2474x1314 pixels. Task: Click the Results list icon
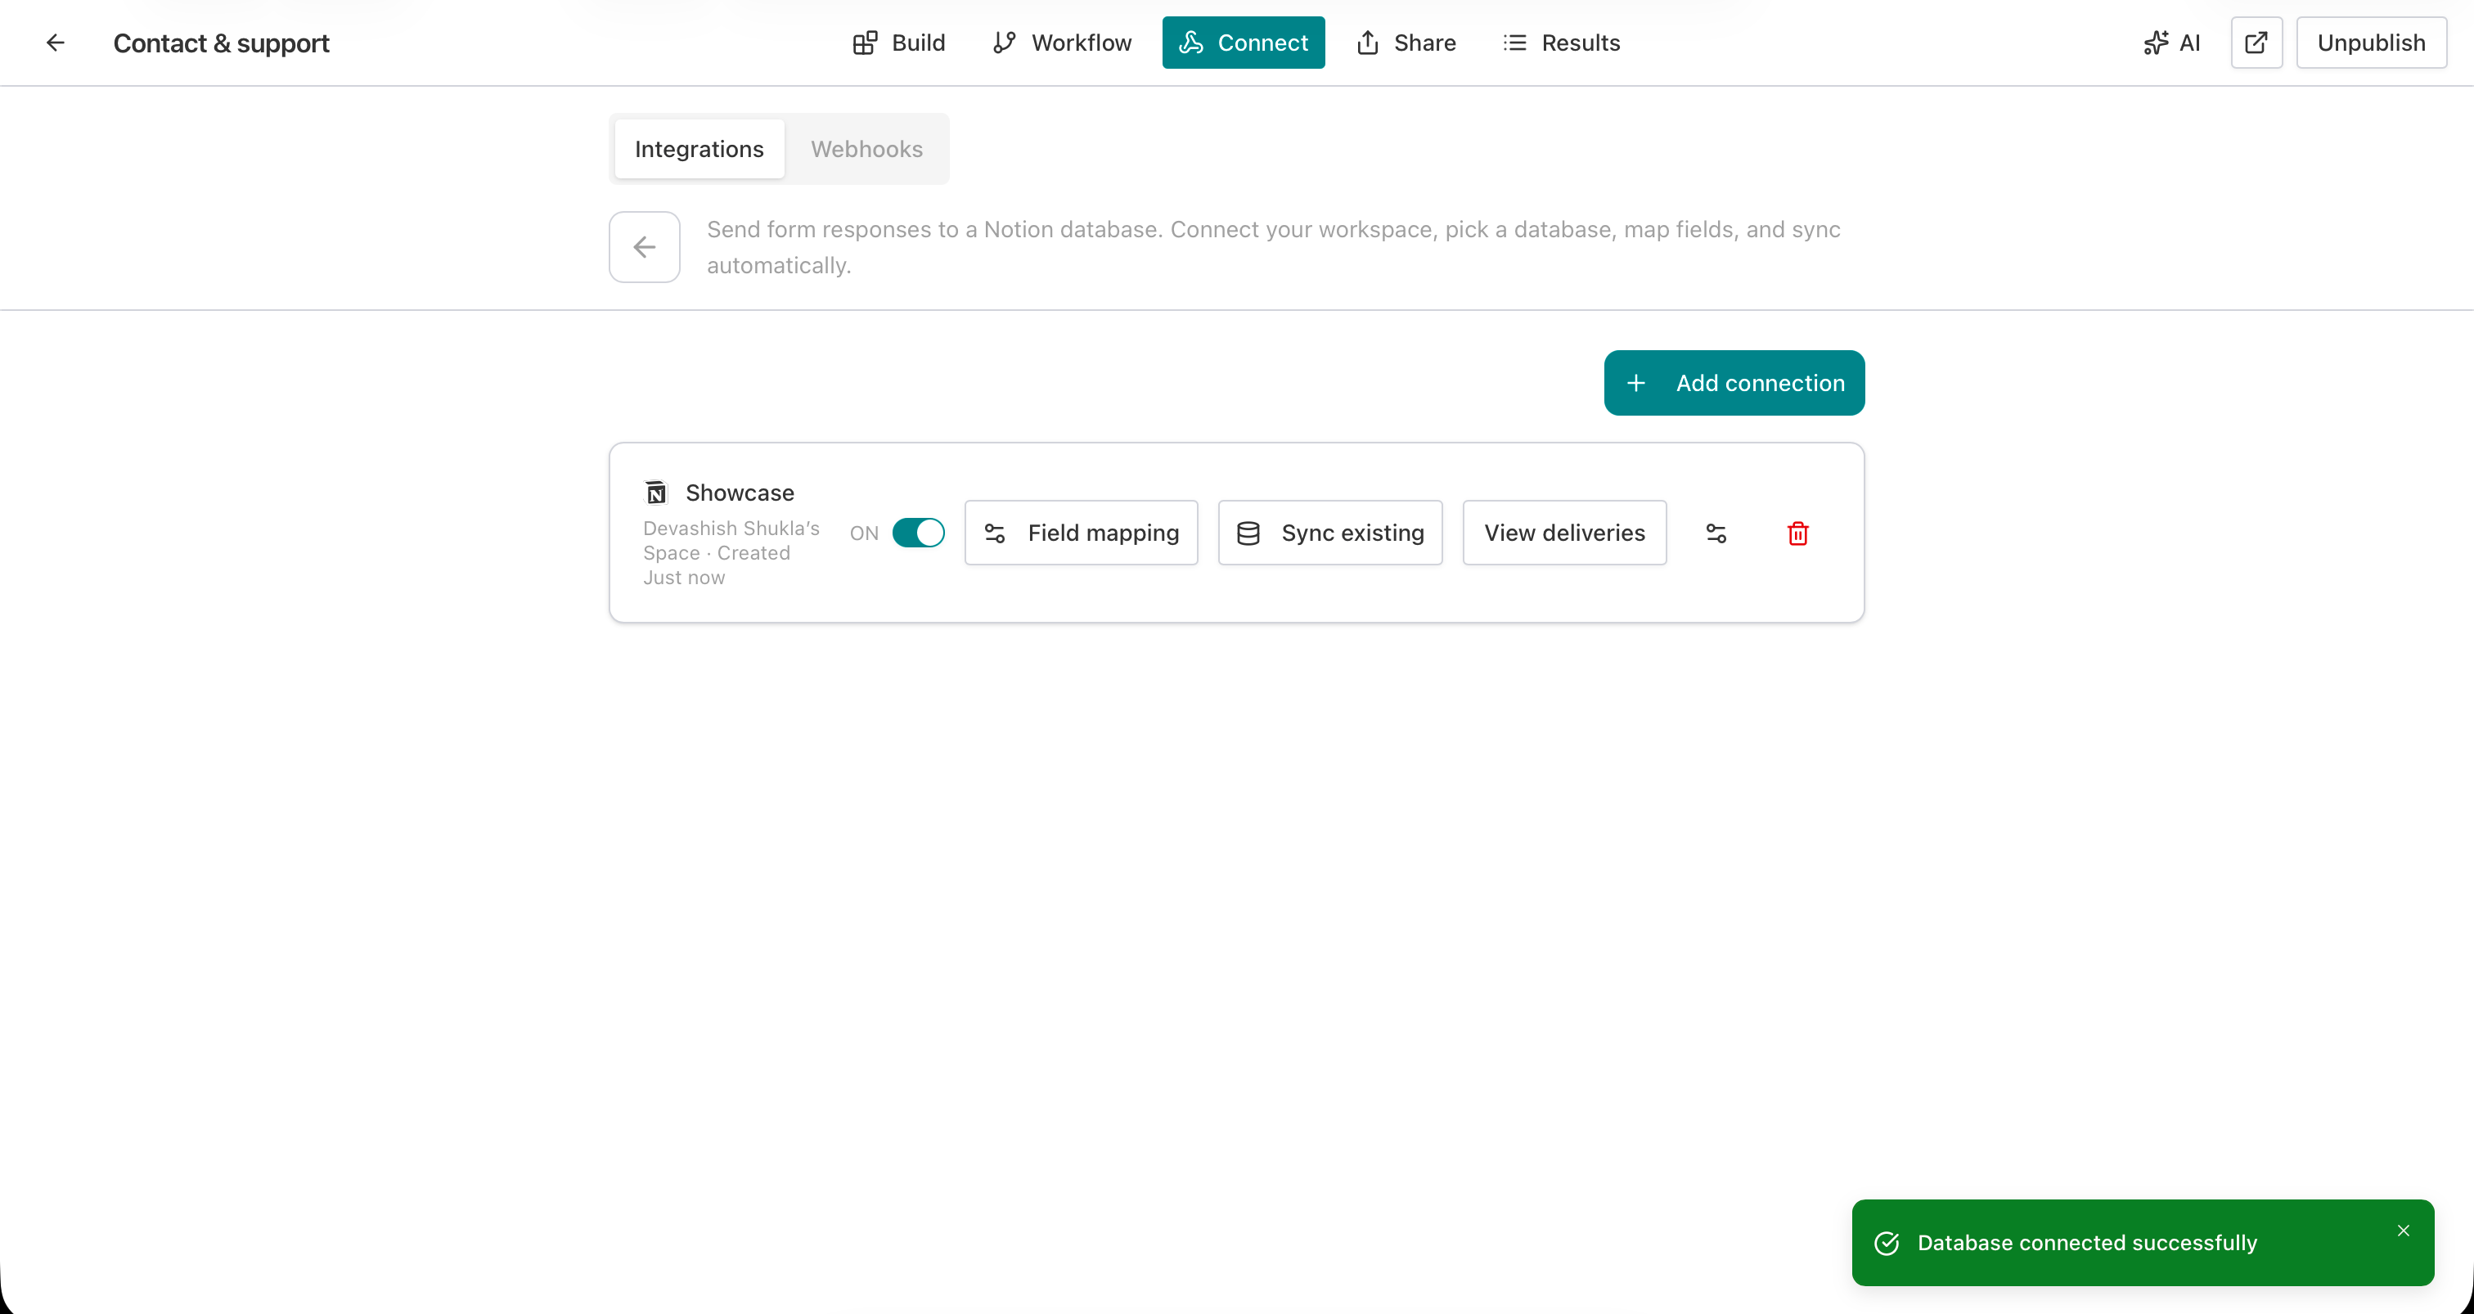[1514, 43]
